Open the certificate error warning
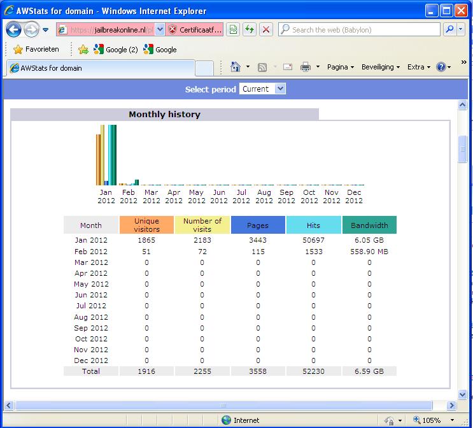 pos(195,29)
